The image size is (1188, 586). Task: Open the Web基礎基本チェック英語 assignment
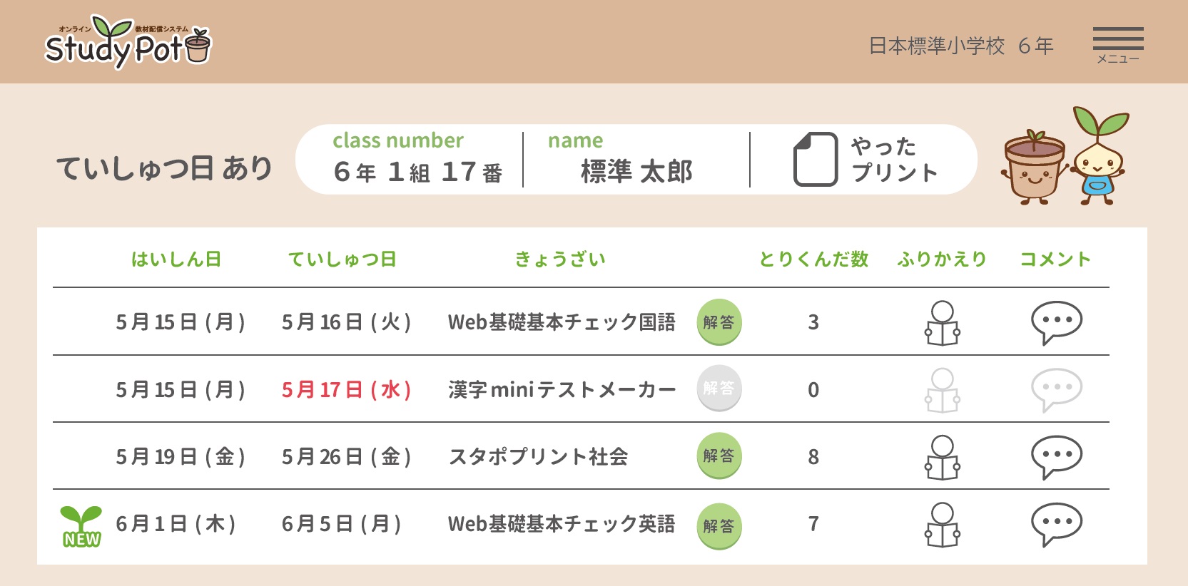pyautogui.click(x=562, y=524)
